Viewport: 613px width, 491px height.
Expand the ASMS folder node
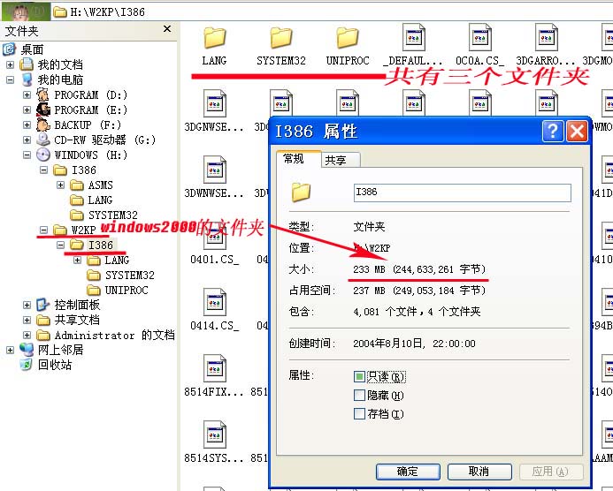coord(61,185)
